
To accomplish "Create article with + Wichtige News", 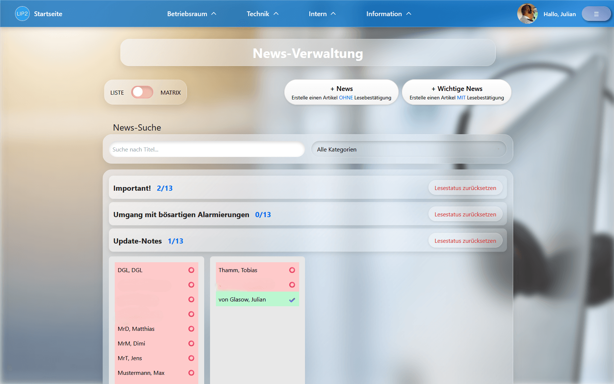I will click(x=456, y=92).
